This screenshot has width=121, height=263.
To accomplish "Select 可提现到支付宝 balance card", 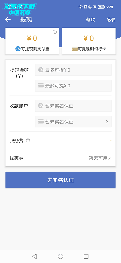I will point(32,41).
